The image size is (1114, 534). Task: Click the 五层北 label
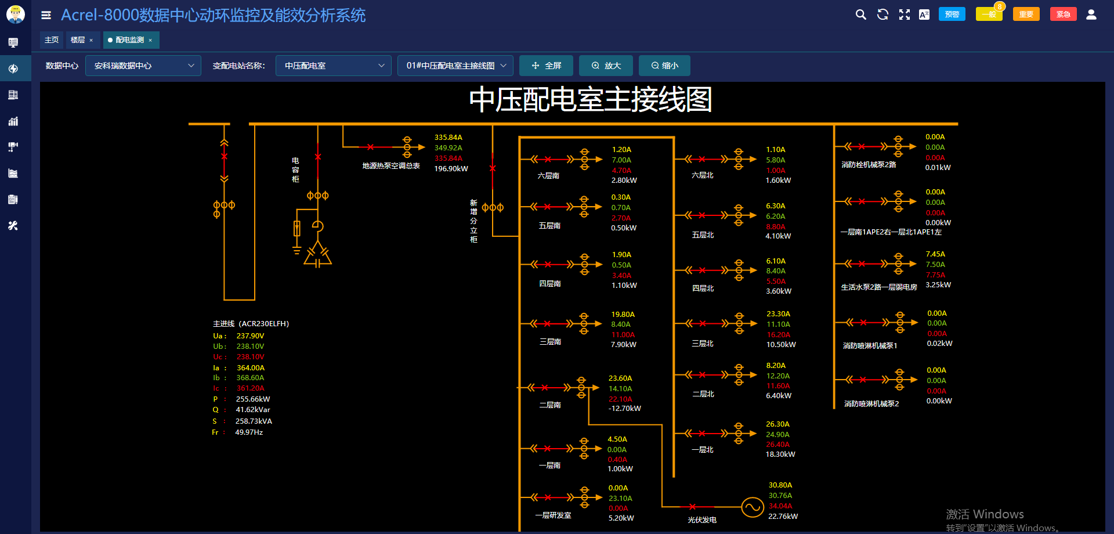click(703, 235)
